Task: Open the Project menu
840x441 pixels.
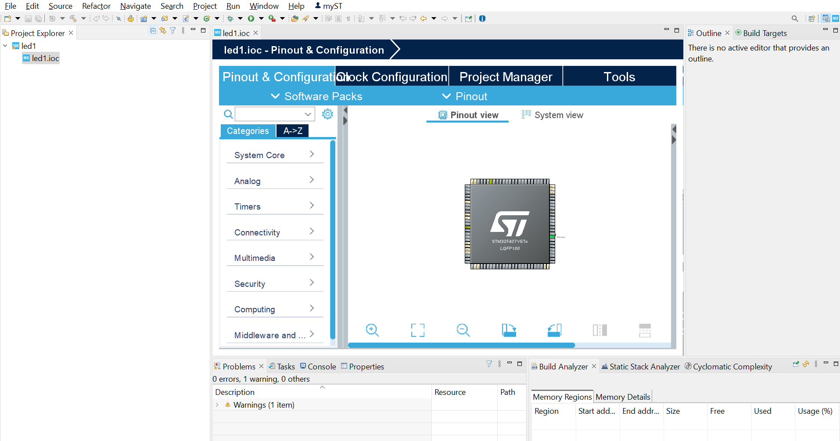Action: 205,6
